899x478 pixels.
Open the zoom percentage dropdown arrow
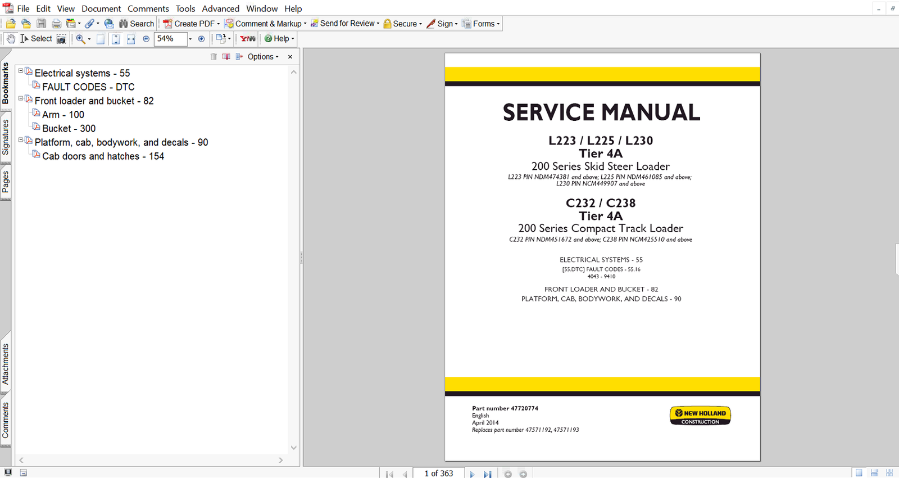tap(190, 39)
